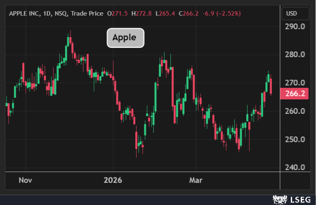The image size is (316, 205).
Task: Click the 250.0 price axis label
Action: [x=295, y=139]
